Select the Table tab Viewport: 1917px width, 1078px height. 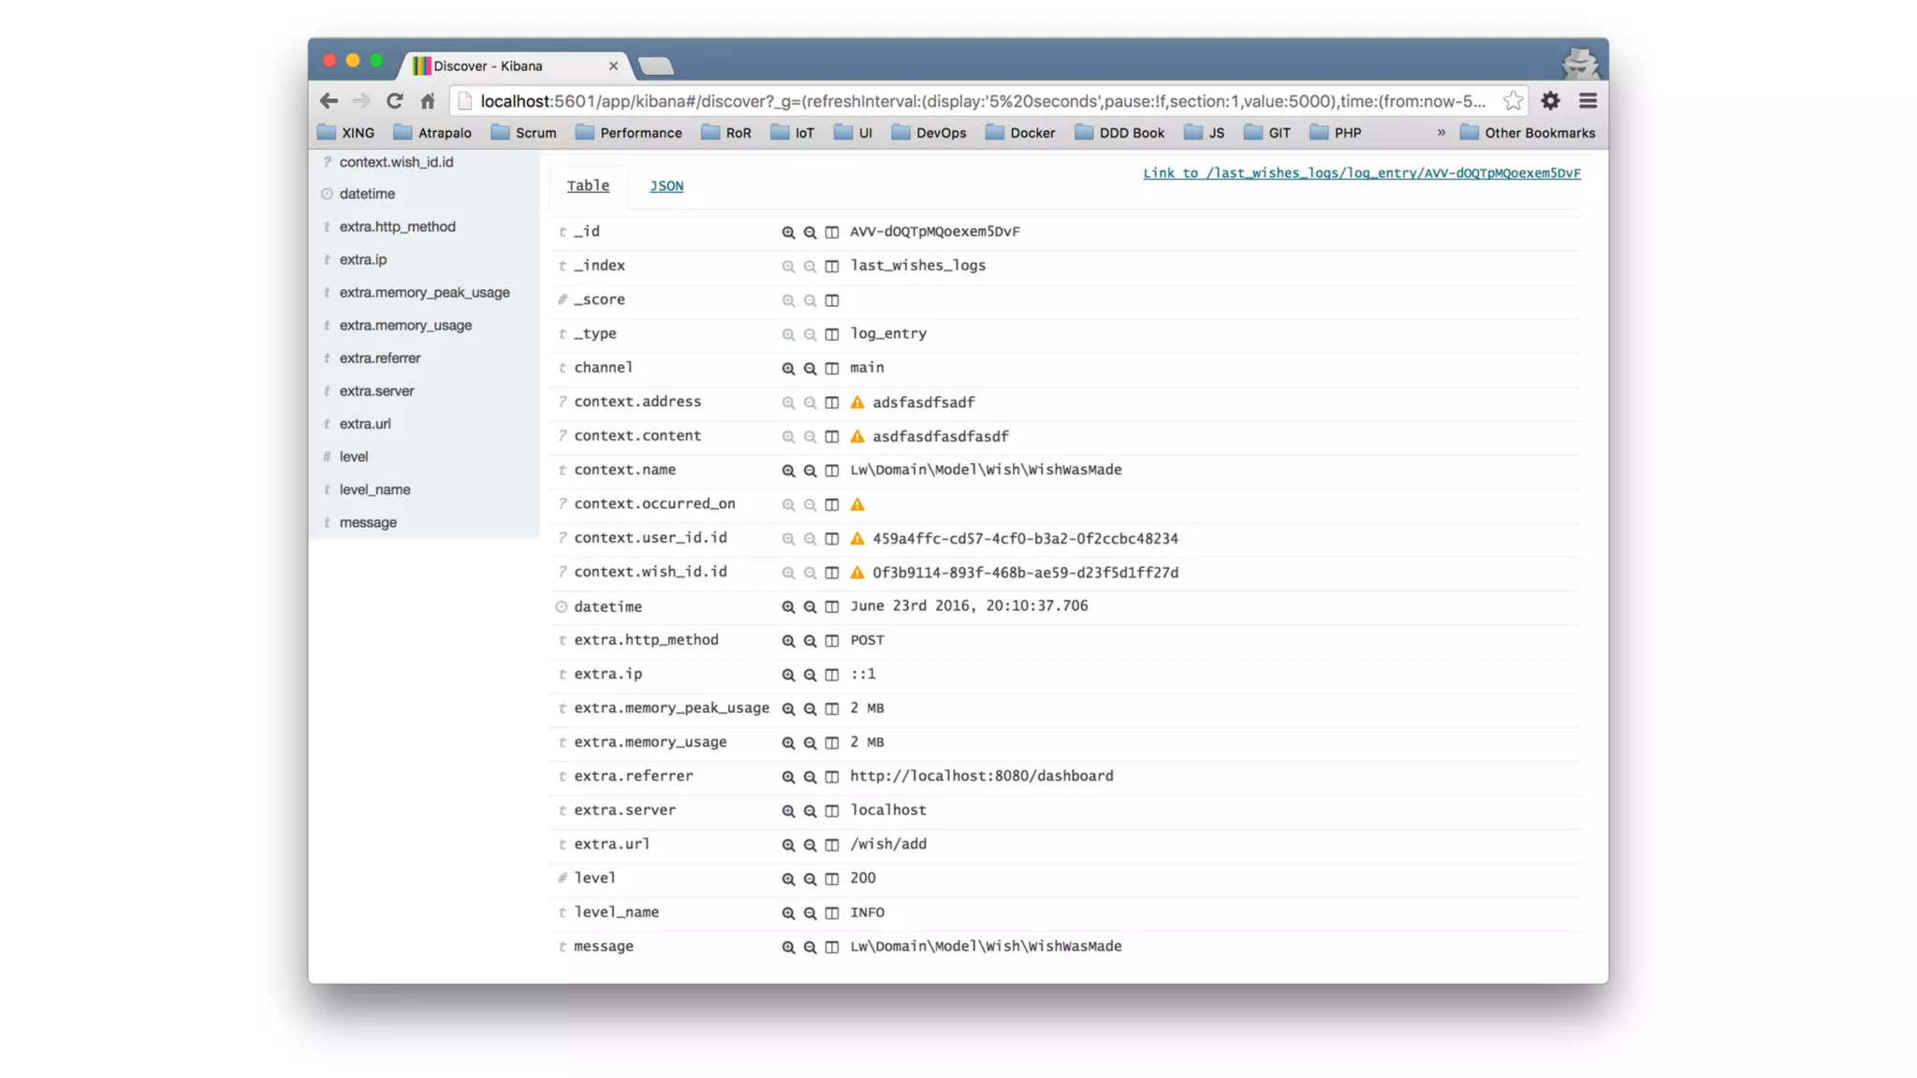tap(587, 185)
